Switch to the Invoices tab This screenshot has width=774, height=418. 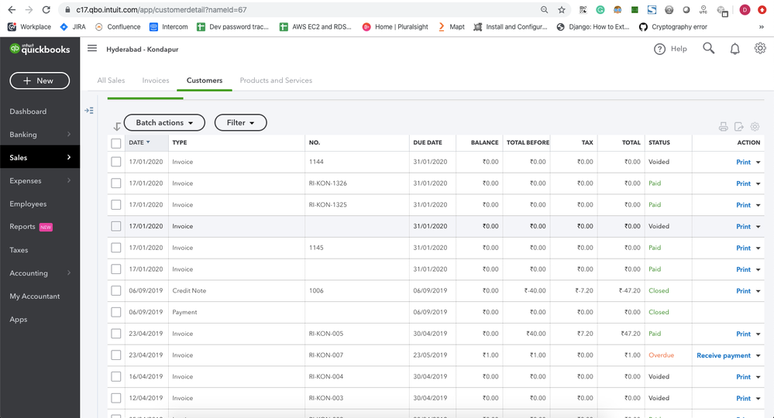[x=155, y=81]
